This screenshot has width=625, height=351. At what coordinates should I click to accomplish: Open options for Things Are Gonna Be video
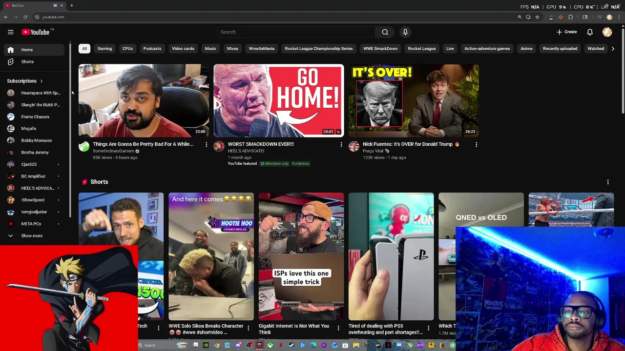coord(206,144)
